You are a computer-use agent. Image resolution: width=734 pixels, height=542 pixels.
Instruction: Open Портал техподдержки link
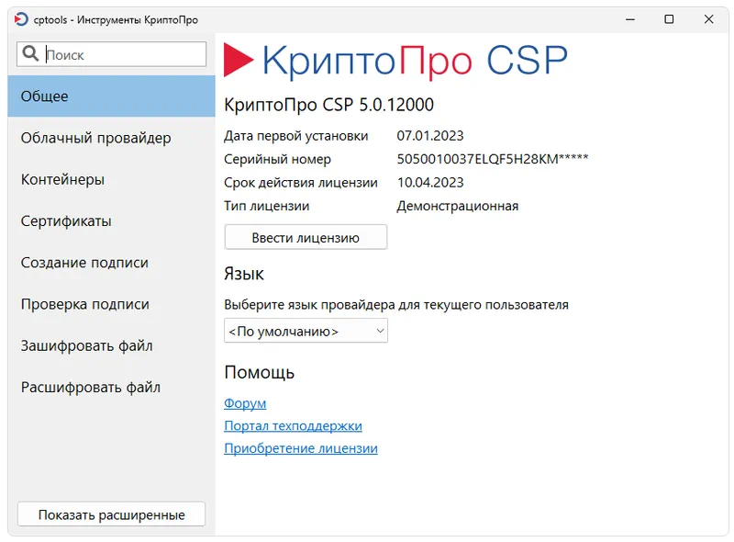[293, 425]
